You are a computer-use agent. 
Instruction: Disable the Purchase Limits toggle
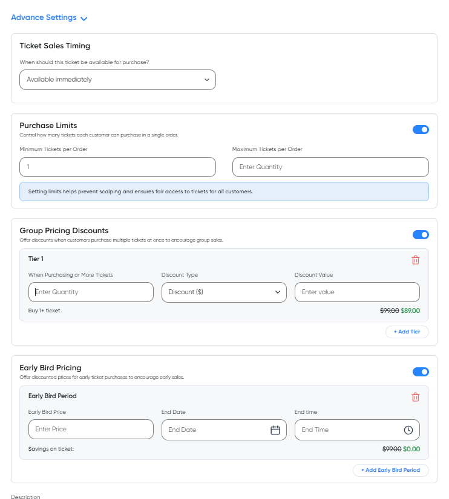click(421, 129)
